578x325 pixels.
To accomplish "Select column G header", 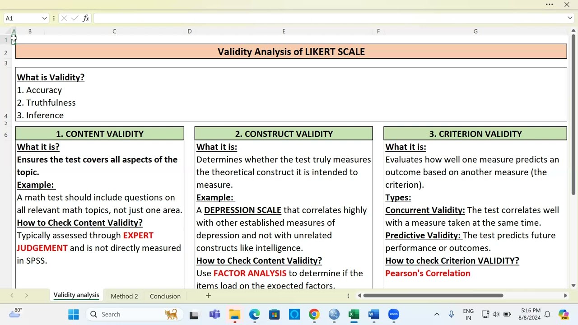I will coord(475,31).
